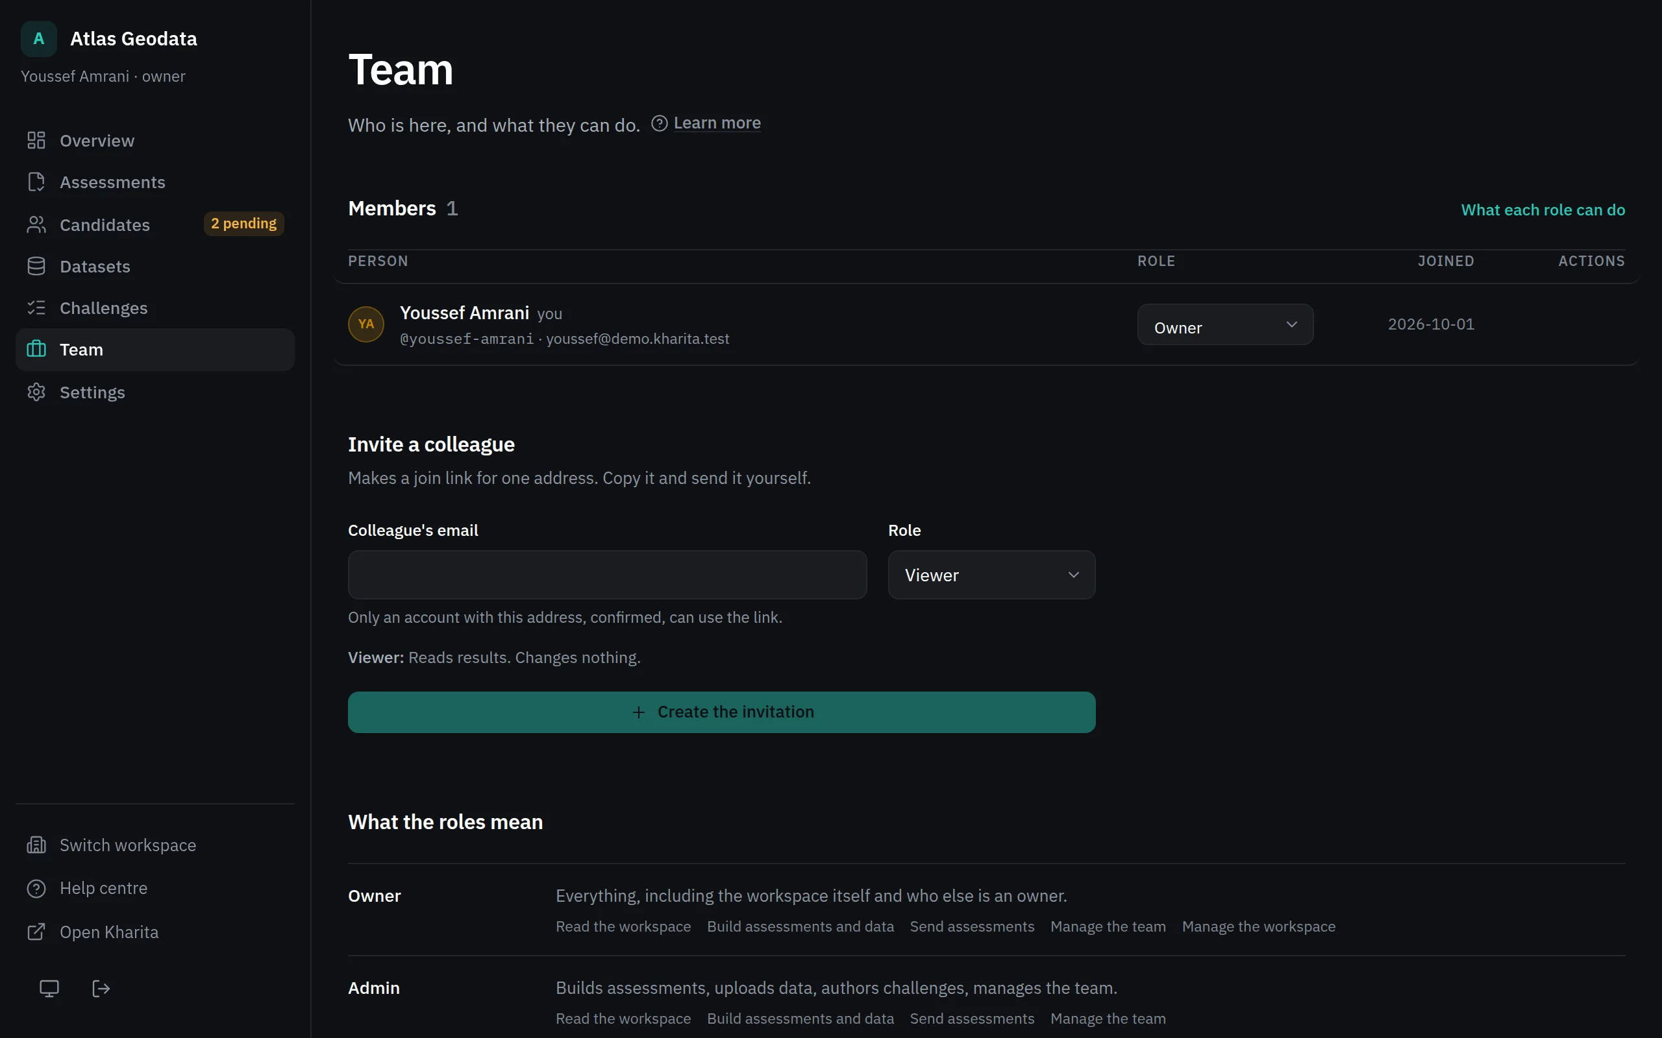The height and width of the screenshot is (1038, 1662).
Task: Click the Datasets database icon
Action: pos(36,267)
